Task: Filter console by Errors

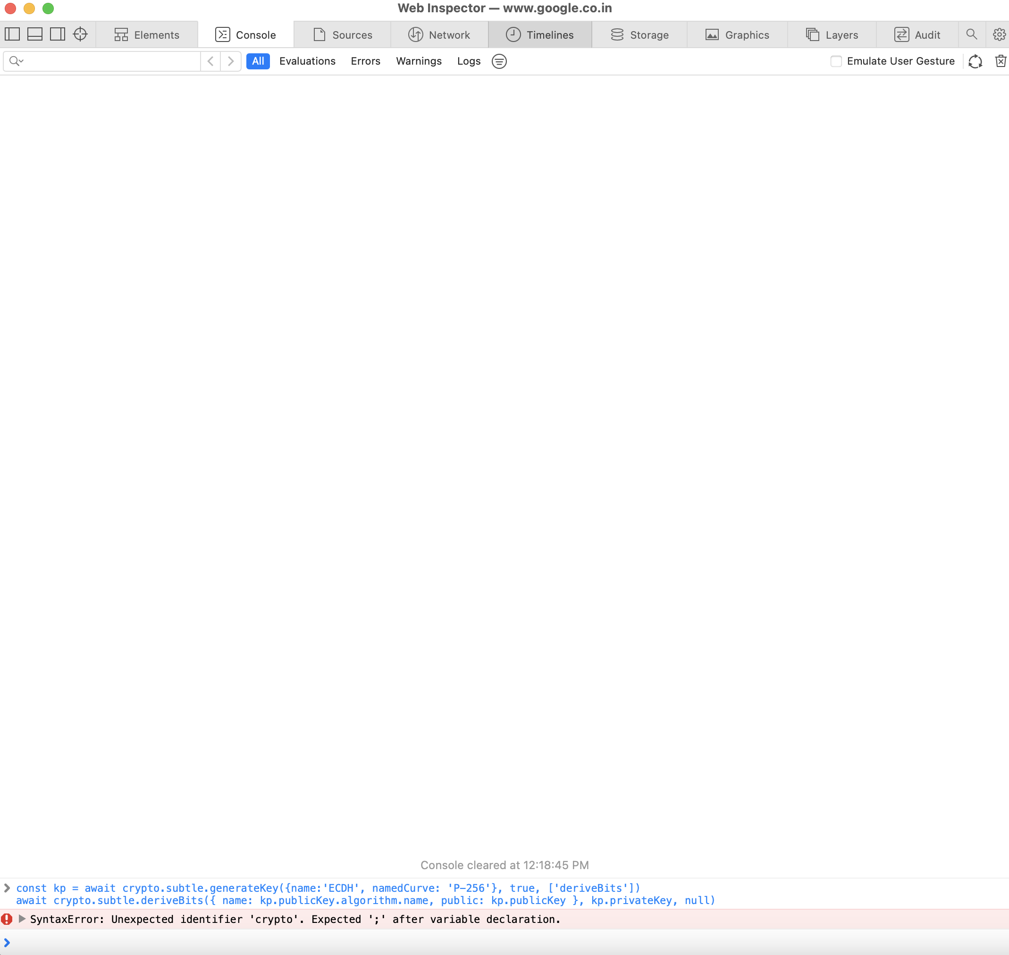Action: (366, 61)
